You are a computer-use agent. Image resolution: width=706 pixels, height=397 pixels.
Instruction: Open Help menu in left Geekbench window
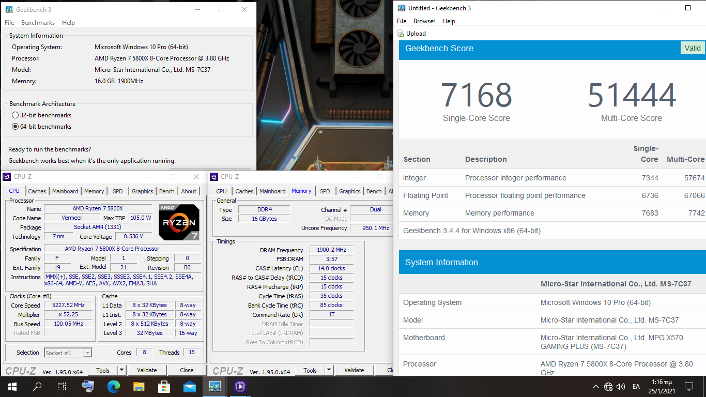[68, 23]
